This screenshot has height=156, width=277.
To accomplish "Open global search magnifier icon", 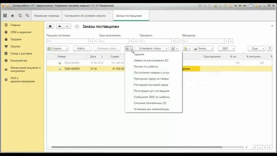I will pyautogui.click(x=27, y=16).
